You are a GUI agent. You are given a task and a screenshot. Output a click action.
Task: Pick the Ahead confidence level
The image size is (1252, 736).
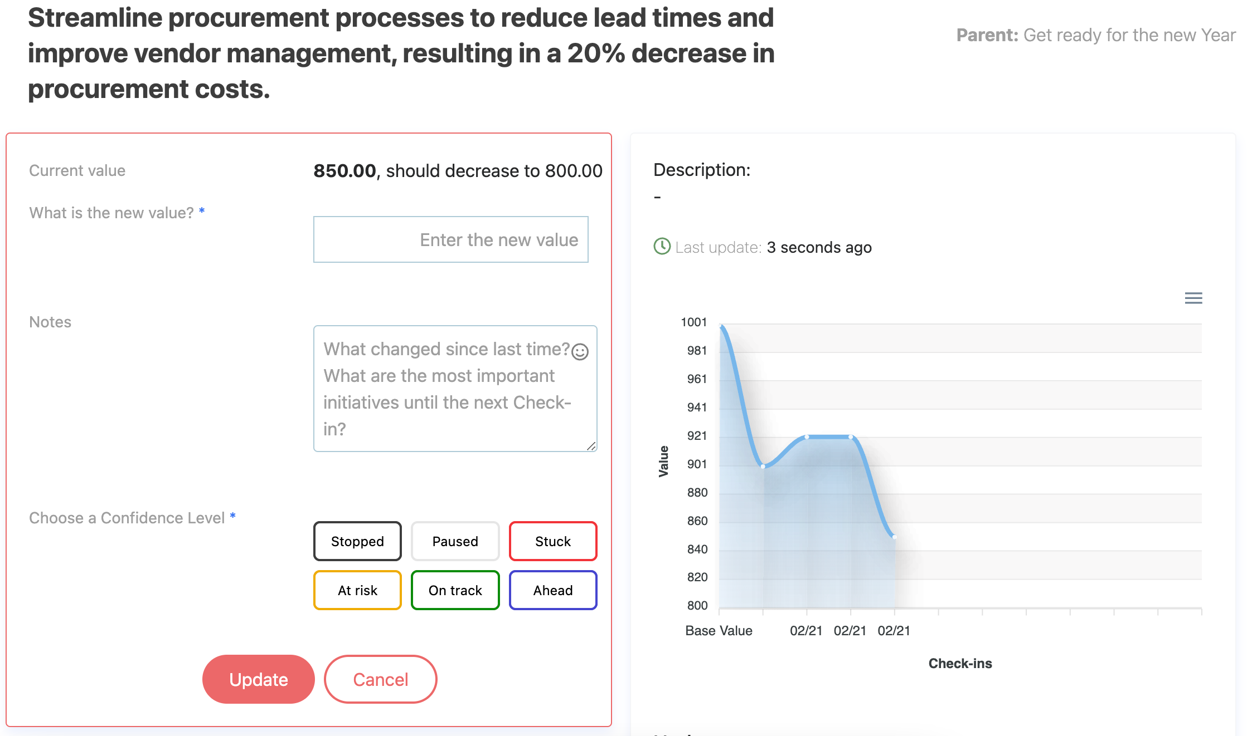coord(552,590)
